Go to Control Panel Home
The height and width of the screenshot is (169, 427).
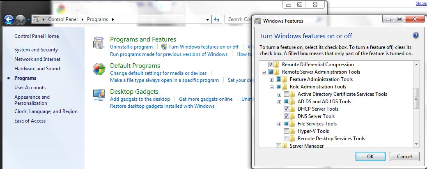point(37,36)
